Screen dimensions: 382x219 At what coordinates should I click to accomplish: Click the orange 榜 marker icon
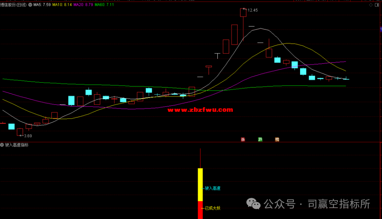277,139
